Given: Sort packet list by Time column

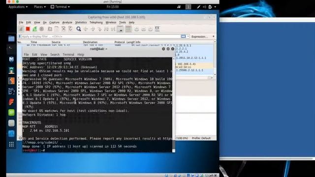Looking at the screenshot, I should tap(34, 42).
